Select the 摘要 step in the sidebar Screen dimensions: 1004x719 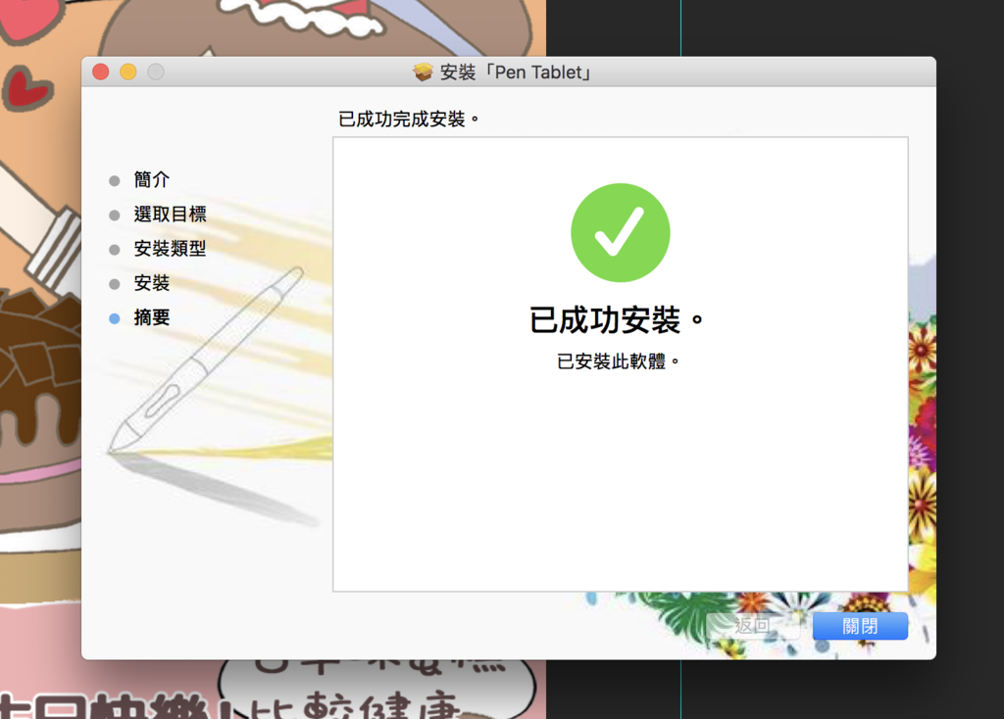click(150, 317)
